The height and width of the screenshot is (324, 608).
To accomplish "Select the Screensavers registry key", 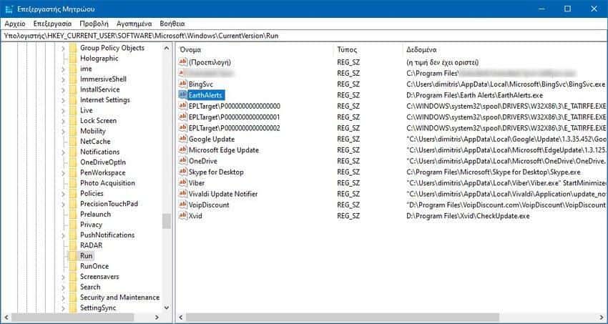I will point(99,277).
